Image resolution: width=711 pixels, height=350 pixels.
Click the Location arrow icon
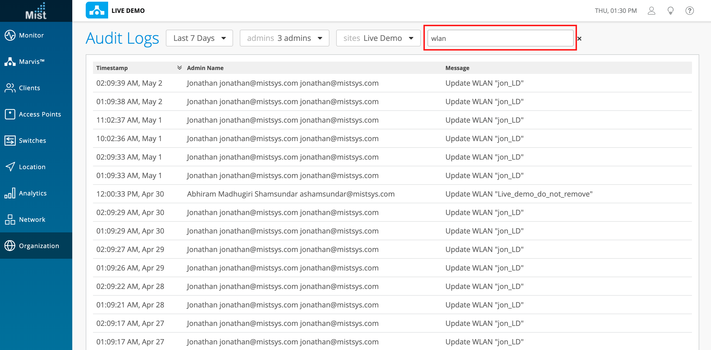(x=10, y=167)
